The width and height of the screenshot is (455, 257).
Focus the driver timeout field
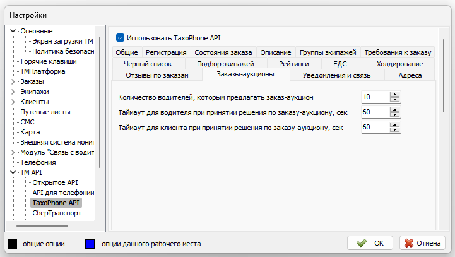[x=375, y=112]
